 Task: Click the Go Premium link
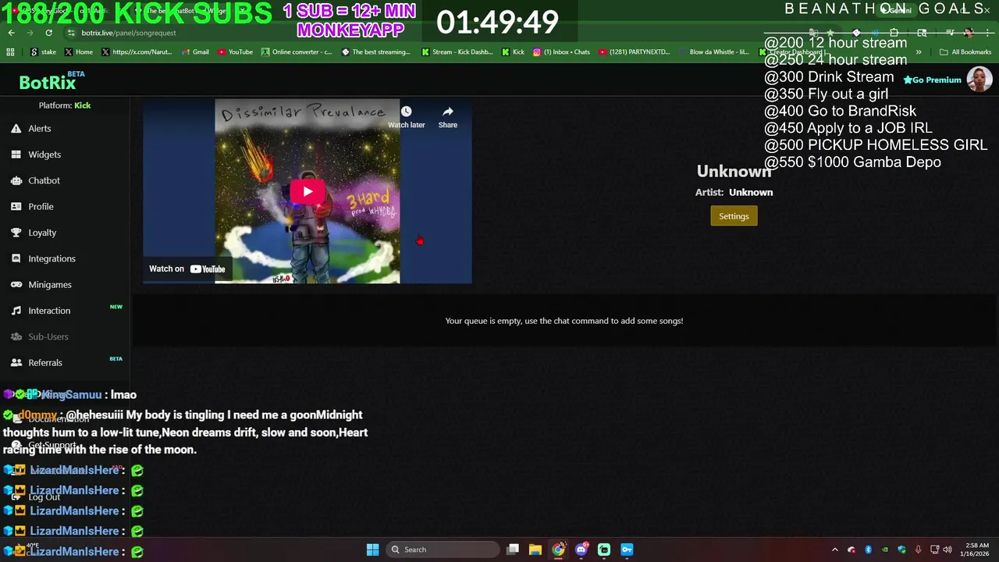(932, 80)
